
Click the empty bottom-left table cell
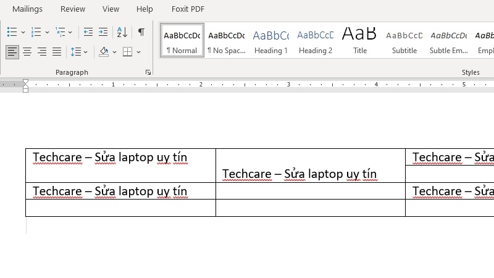click(120, 208)
